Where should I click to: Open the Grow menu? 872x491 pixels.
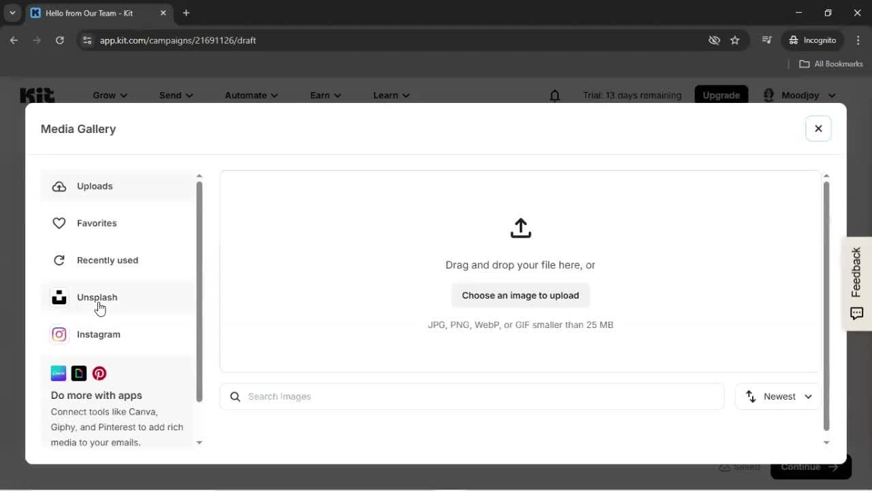pyautogui.click(x=109, y=95)
